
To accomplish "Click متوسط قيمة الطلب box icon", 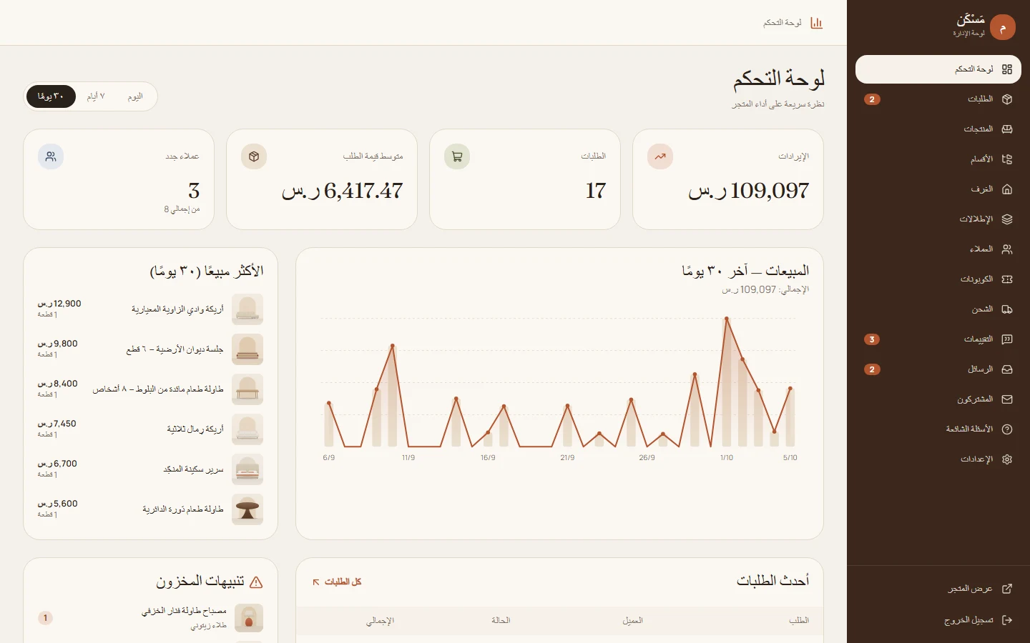I will pyautogui.click(x=254, y=156).
